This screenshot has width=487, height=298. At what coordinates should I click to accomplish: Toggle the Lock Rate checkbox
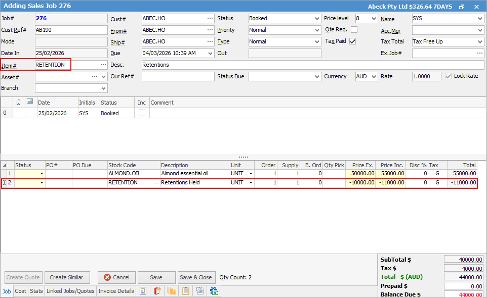pyautogui.click(x=448, y=76)
